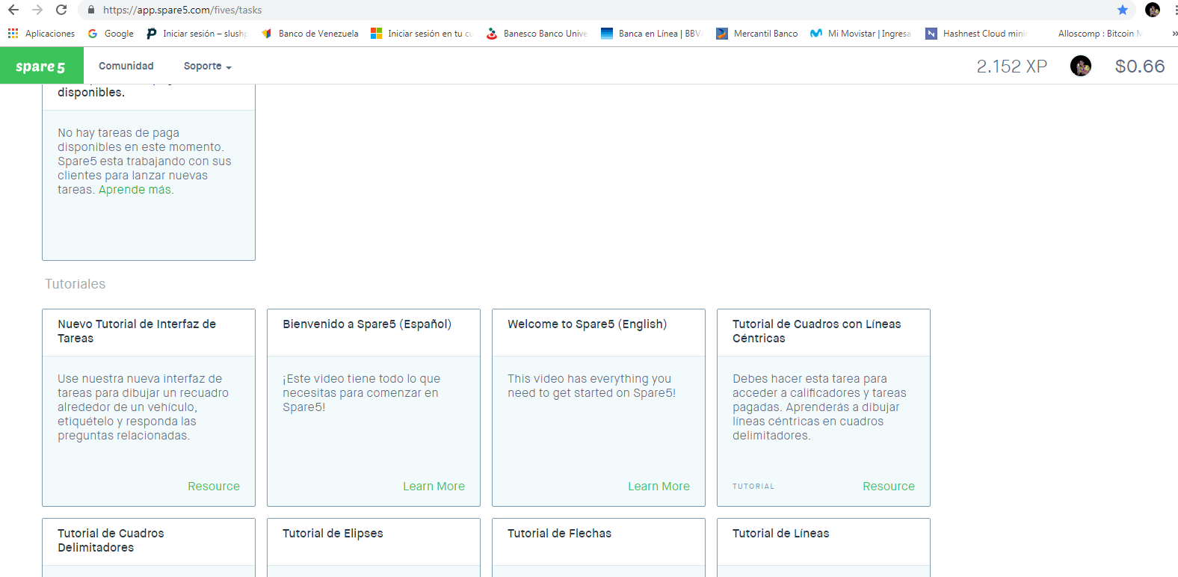Open the Mi Movistar bookmark
This screenshot has height=577, width=1178.
860,34
